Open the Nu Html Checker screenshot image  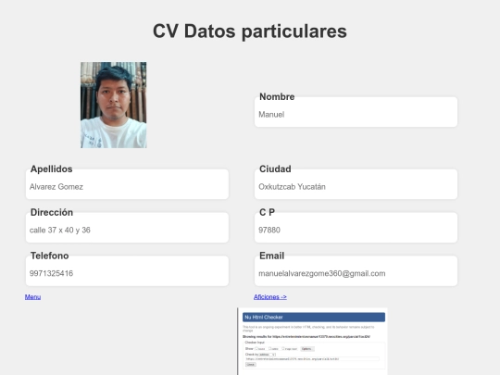click(313, 341)
